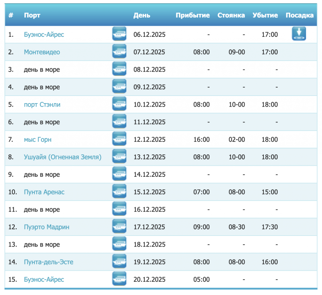This screenshot has width=322, height=295.
Task: Open the ship icon beside мыс Горн
Action: [119, 139]
